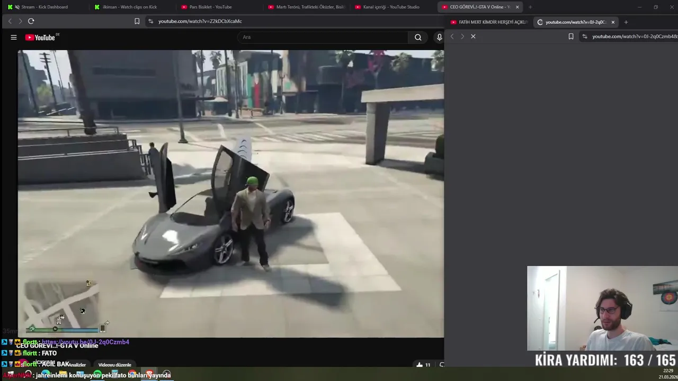Screen dimensions: 678x381
Task: Start voice search with the microphone icon
Action: click(x=439, y=37)
